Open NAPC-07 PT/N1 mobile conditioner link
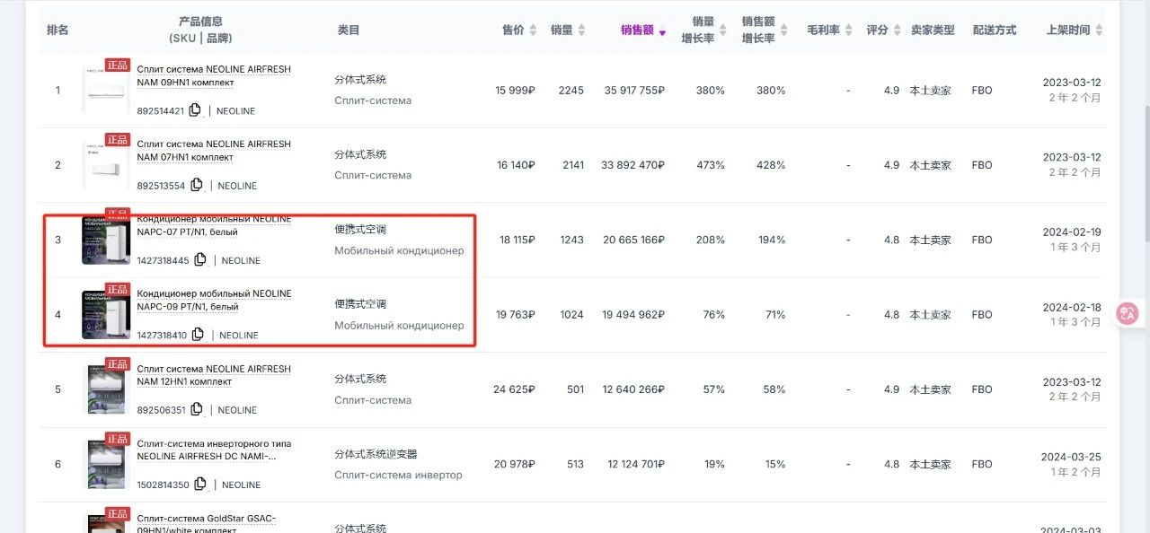This screenshot has width=1150, height=533. tap(214, 226)
